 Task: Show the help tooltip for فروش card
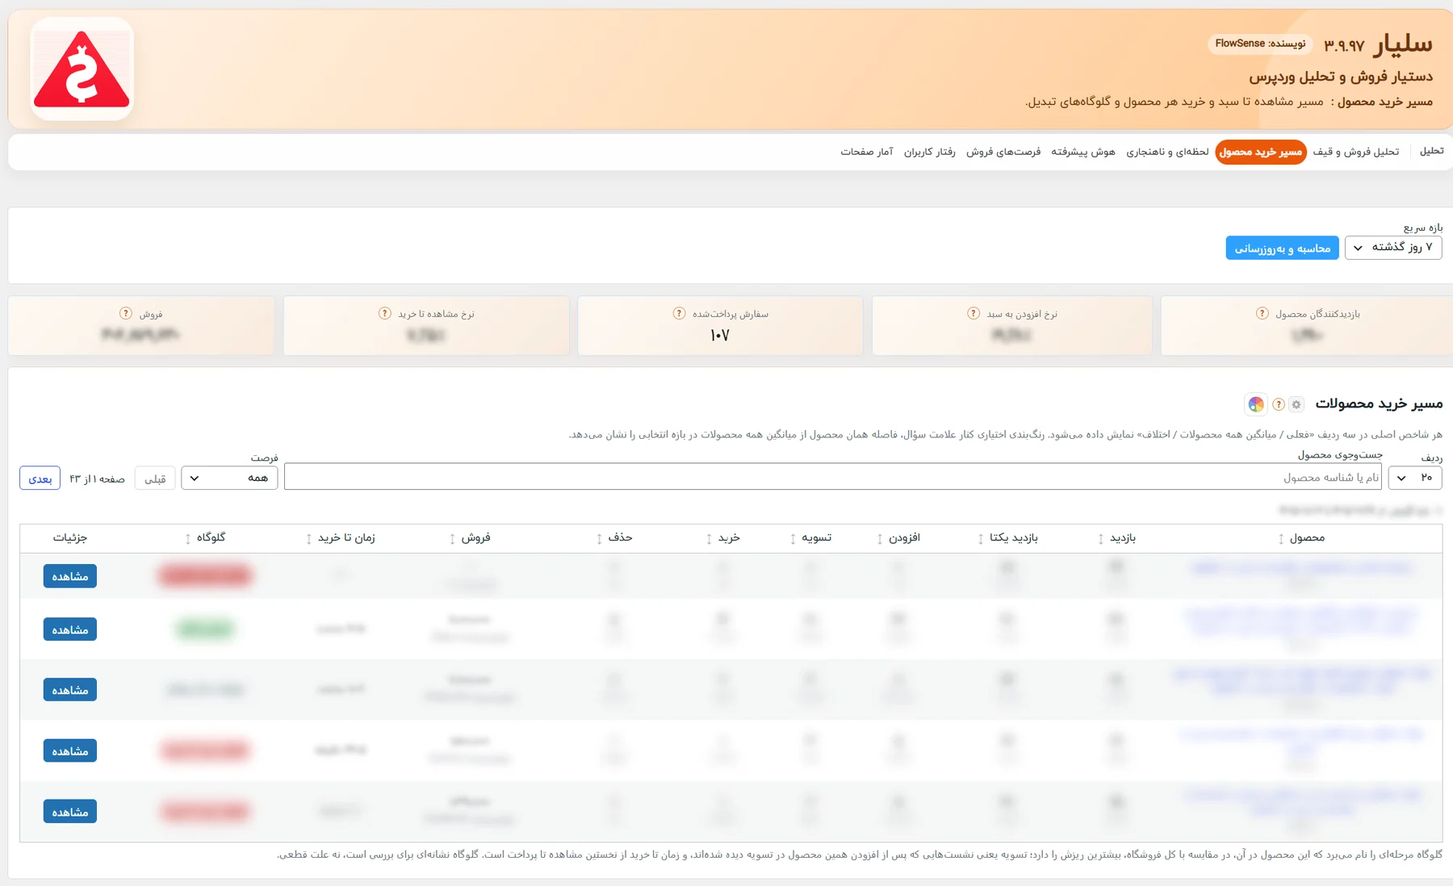(x=126, y=313)
